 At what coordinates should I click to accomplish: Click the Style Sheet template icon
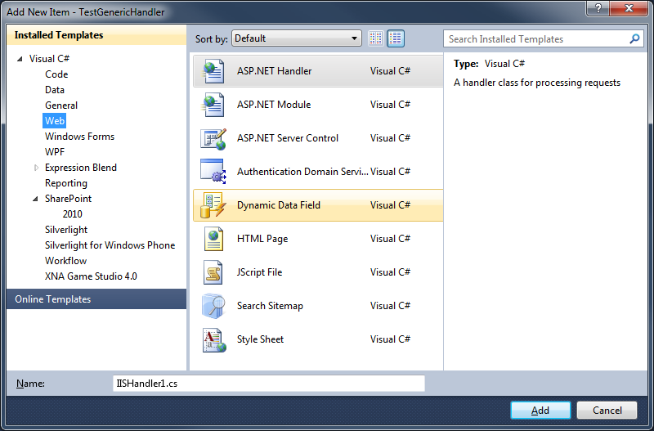pos(214,340)
